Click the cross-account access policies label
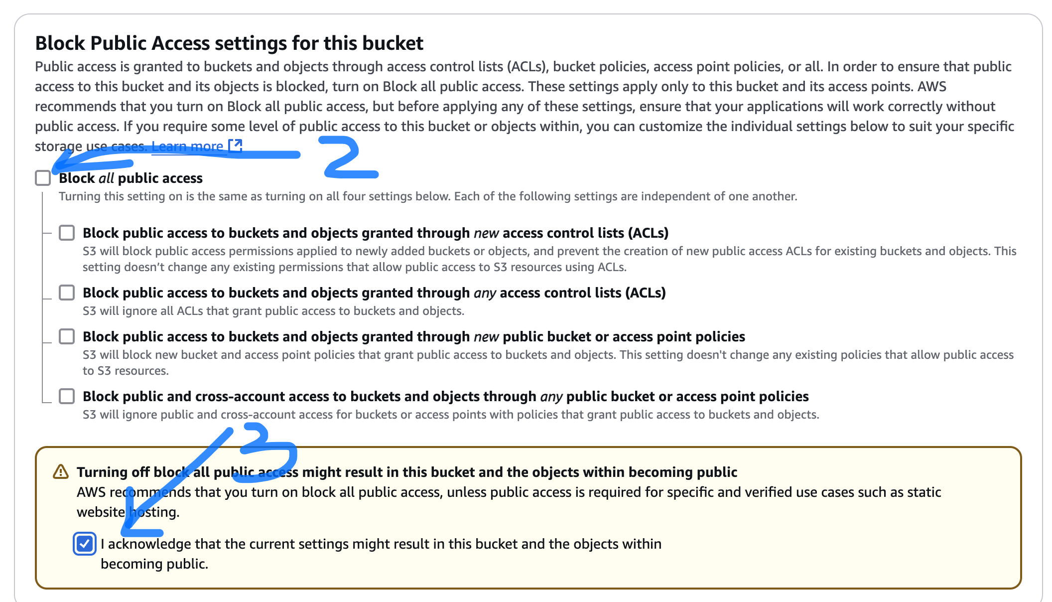The height and width of the screenshot is (602, 1052). coord(445,397)
